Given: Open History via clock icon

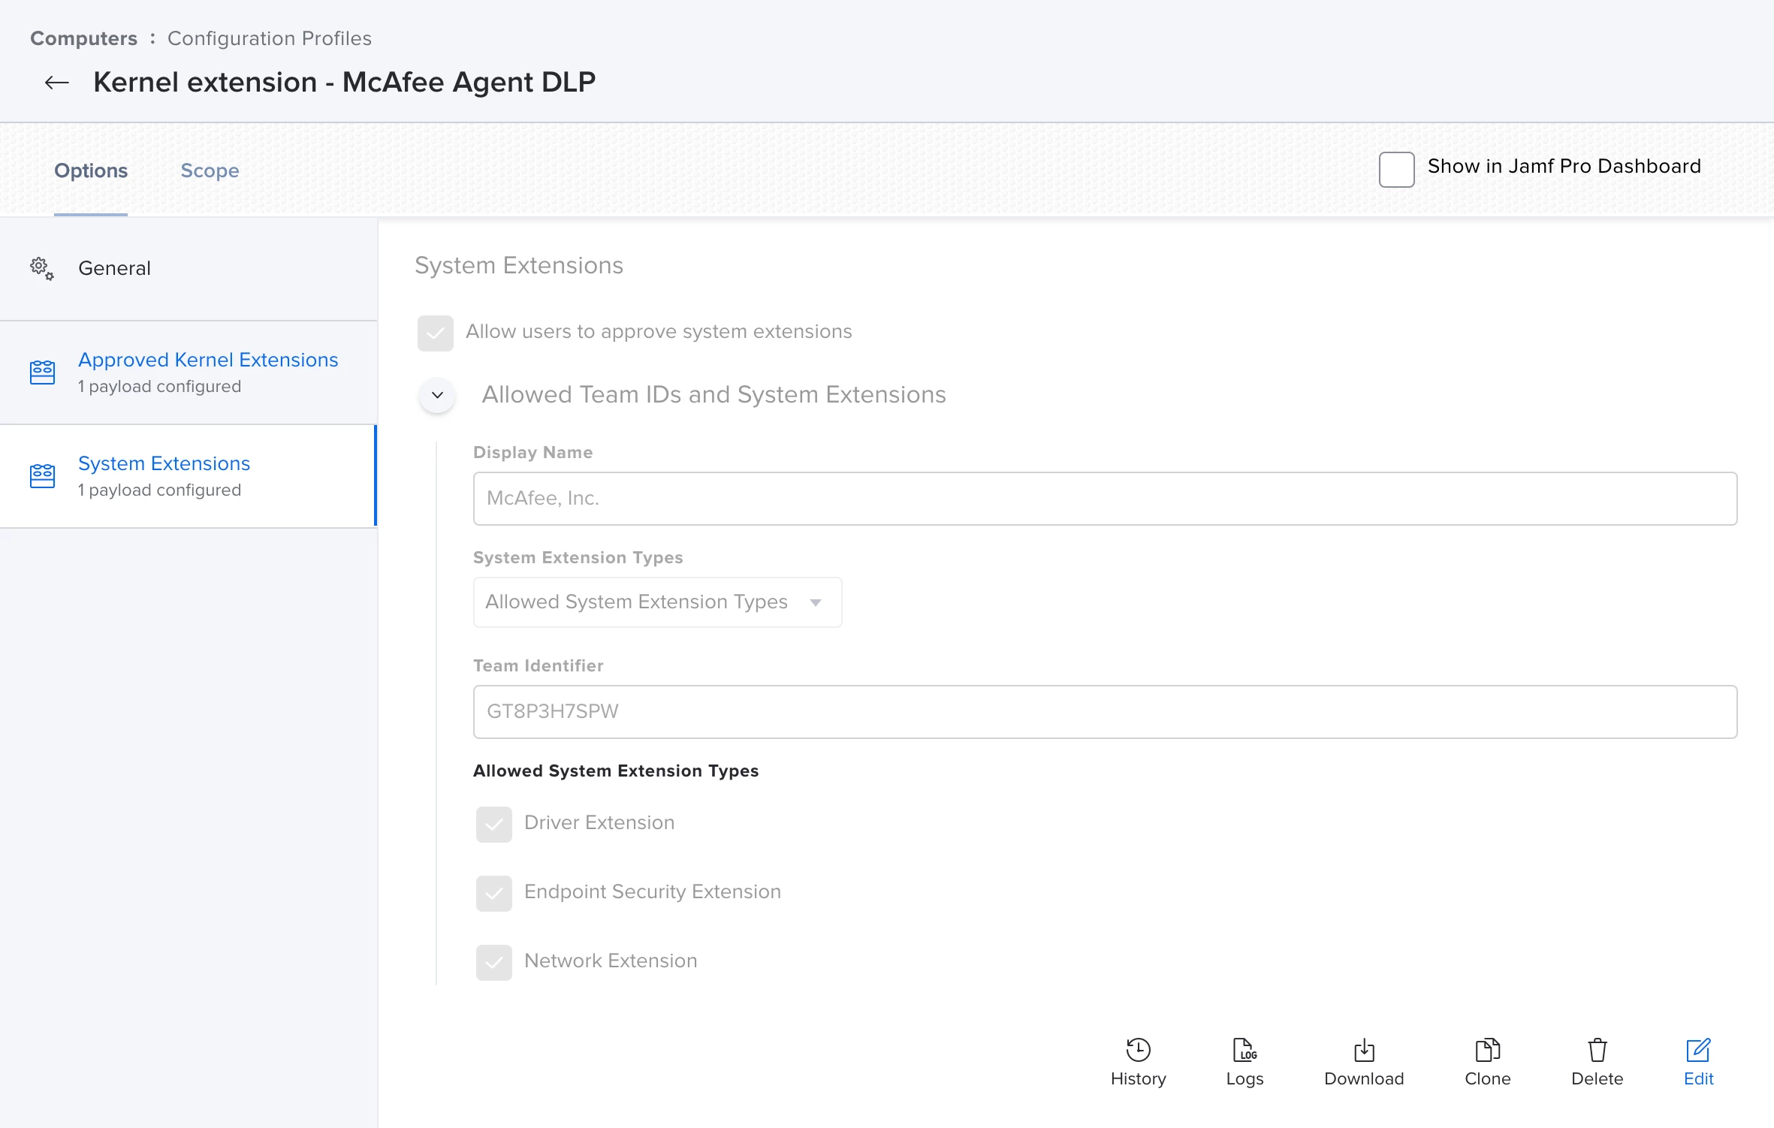Looking at the screenshot, I should click(1138, 1049).
